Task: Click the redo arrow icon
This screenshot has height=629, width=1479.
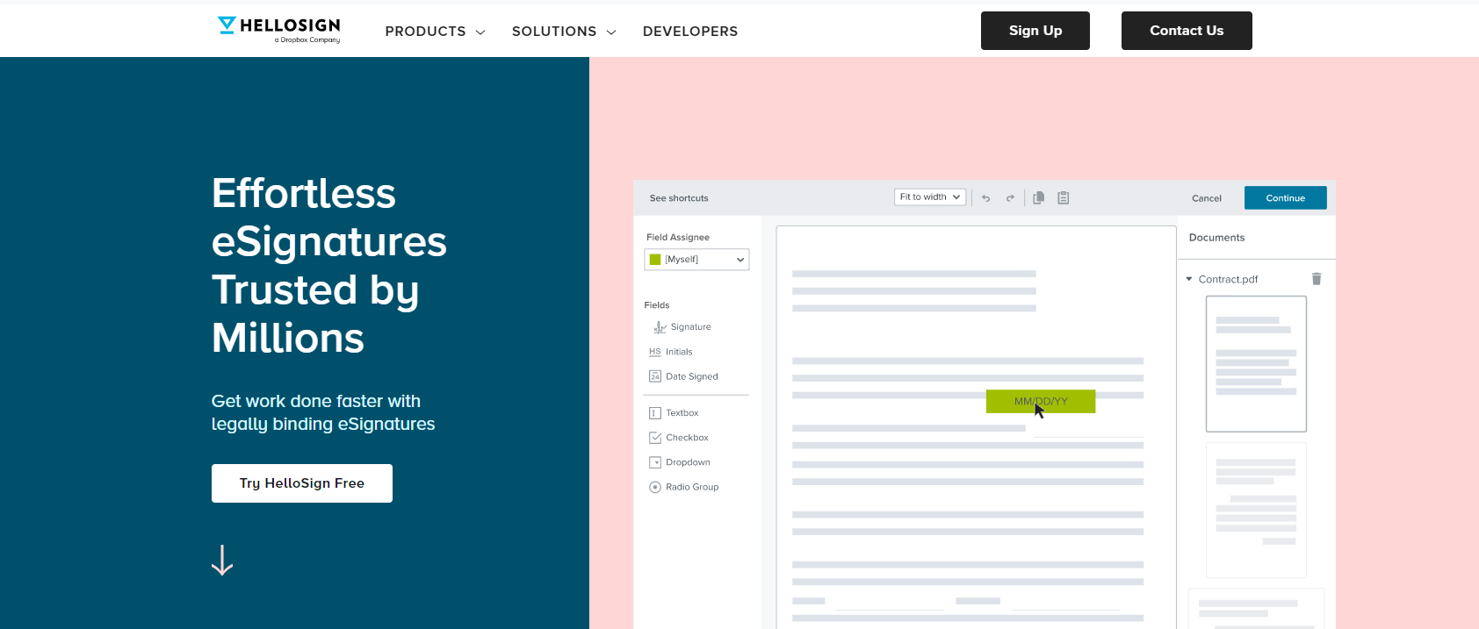Action: pos(1010,198)
